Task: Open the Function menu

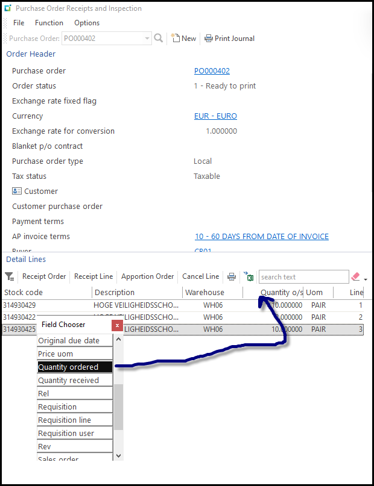Action: coord(49,23)
